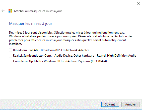This screenshot has width=142, height=110.
Task: Cancel using the Annuler button
Action: (130, 104)
